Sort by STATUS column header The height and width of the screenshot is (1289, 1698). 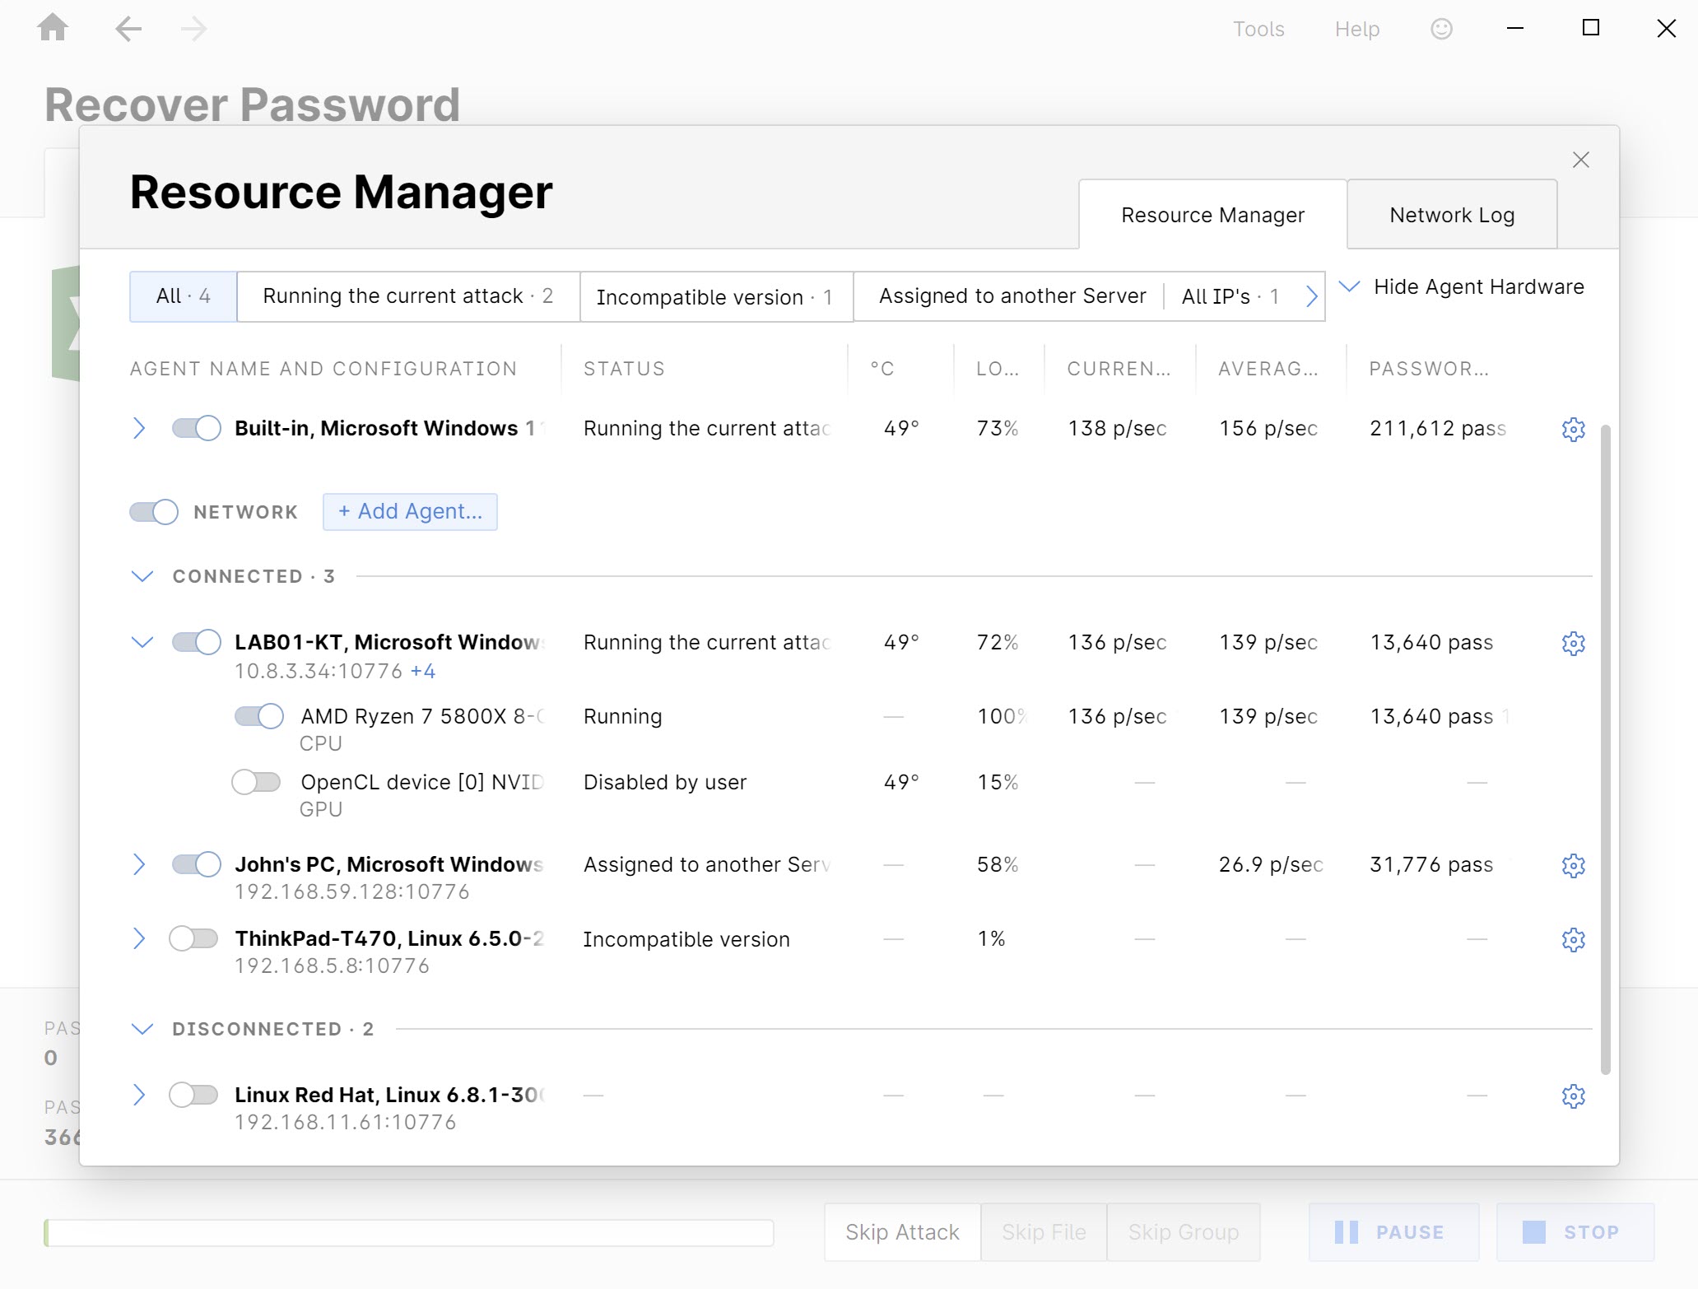(624, 369)
